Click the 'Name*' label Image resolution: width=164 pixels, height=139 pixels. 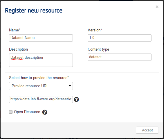15,30
